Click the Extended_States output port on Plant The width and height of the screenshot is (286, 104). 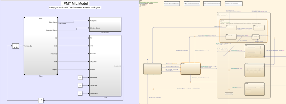[x=52, y=30]
